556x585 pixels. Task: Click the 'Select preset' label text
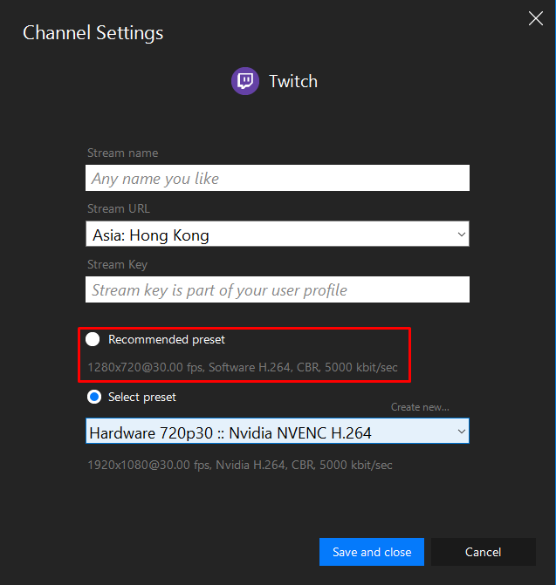coord(142,397)
